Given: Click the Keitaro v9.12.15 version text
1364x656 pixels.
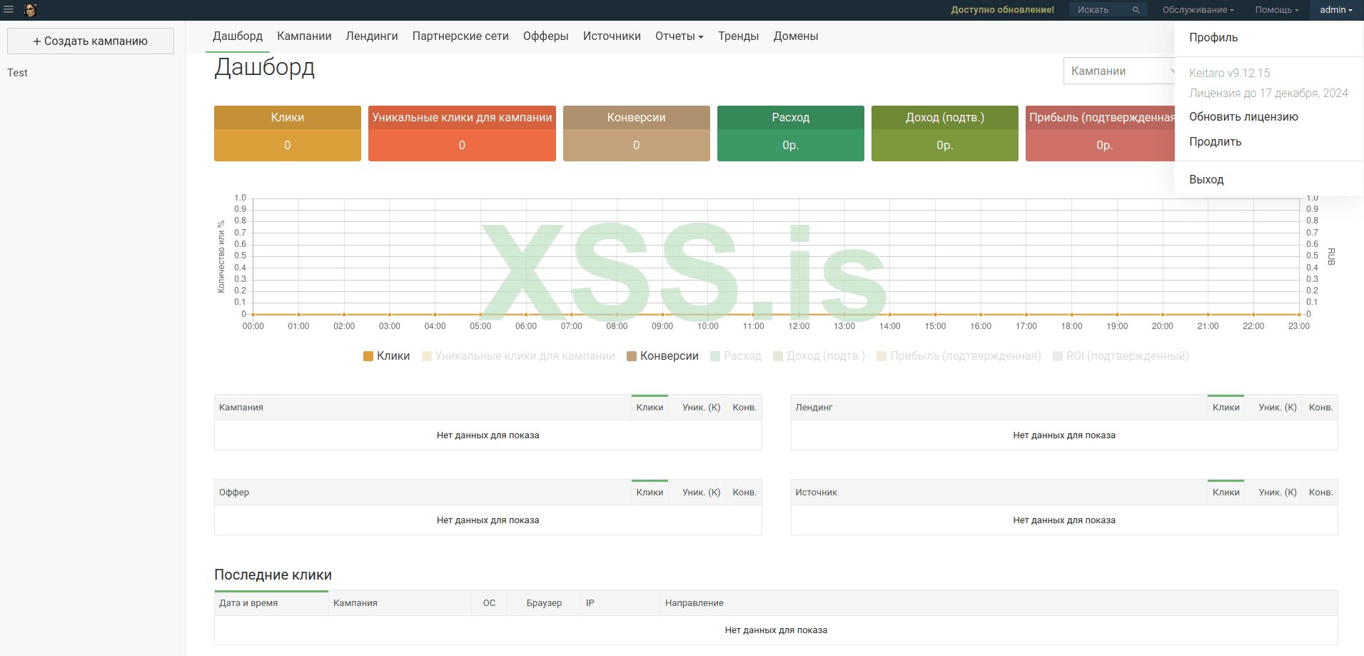Looking at the screenshot, I should pos(1229,73).
